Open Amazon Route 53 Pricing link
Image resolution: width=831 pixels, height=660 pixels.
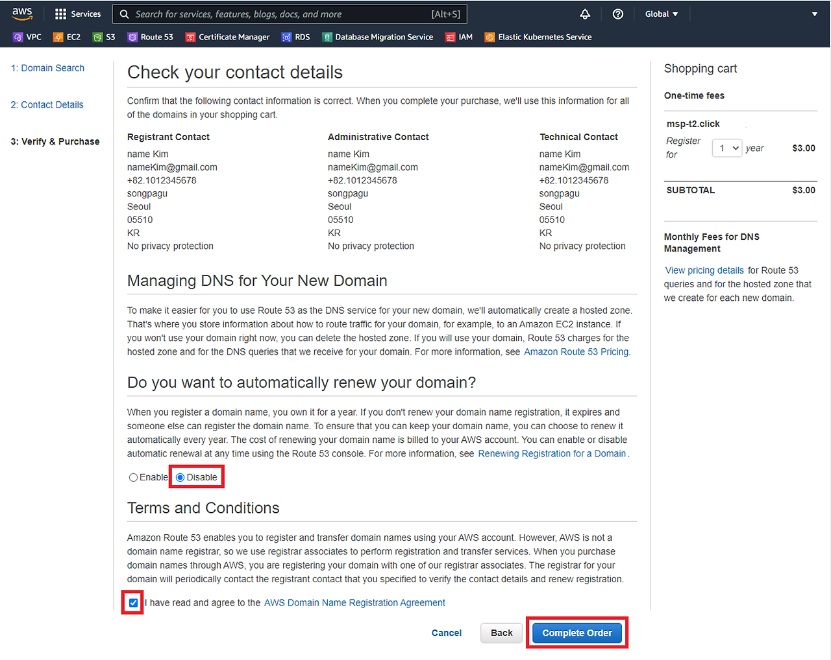(577, 351)
